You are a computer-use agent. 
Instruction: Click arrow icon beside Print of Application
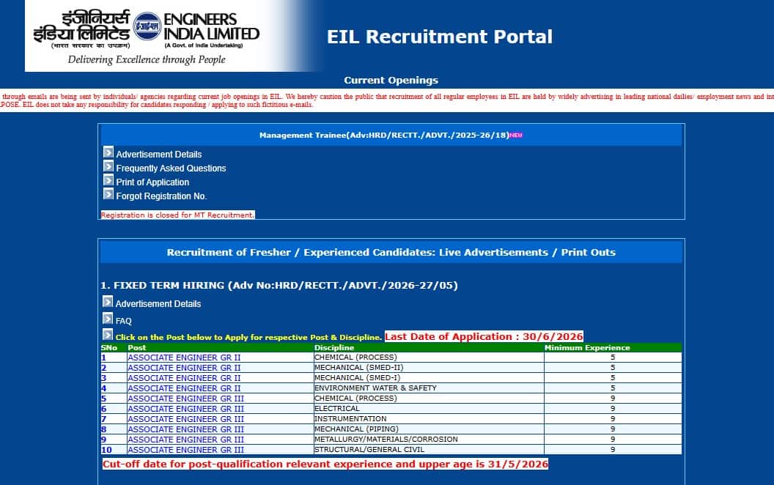[x=108, y=179]
